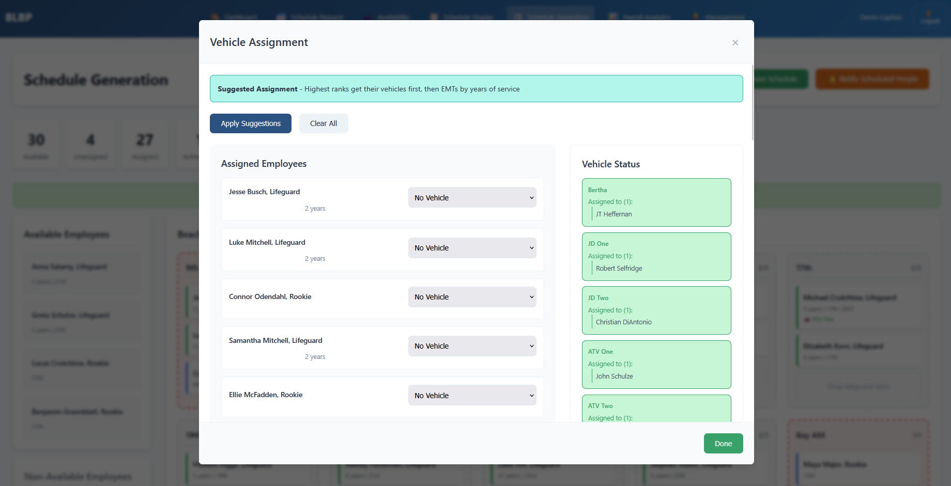Open Jesse Busch's vehicle dropdown
951x486 pixels.
(x=472, y=198)
